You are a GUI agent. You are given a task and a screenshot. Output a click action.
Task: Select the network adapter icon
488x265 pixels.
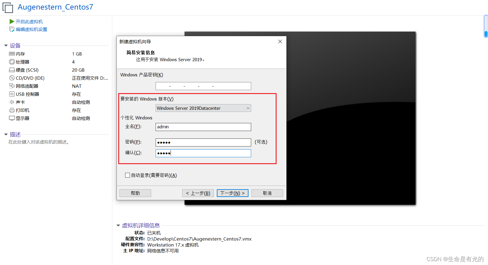12,86
